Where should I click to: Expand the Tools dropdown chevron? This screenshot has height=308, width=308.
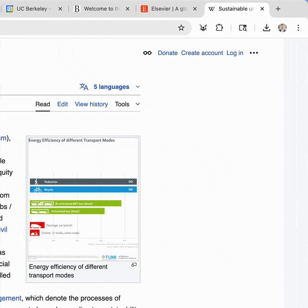137,104
